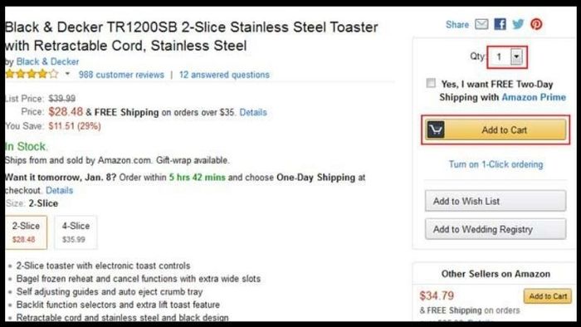
Task: Add item to Wish List
Action: [x=496, y=201]
